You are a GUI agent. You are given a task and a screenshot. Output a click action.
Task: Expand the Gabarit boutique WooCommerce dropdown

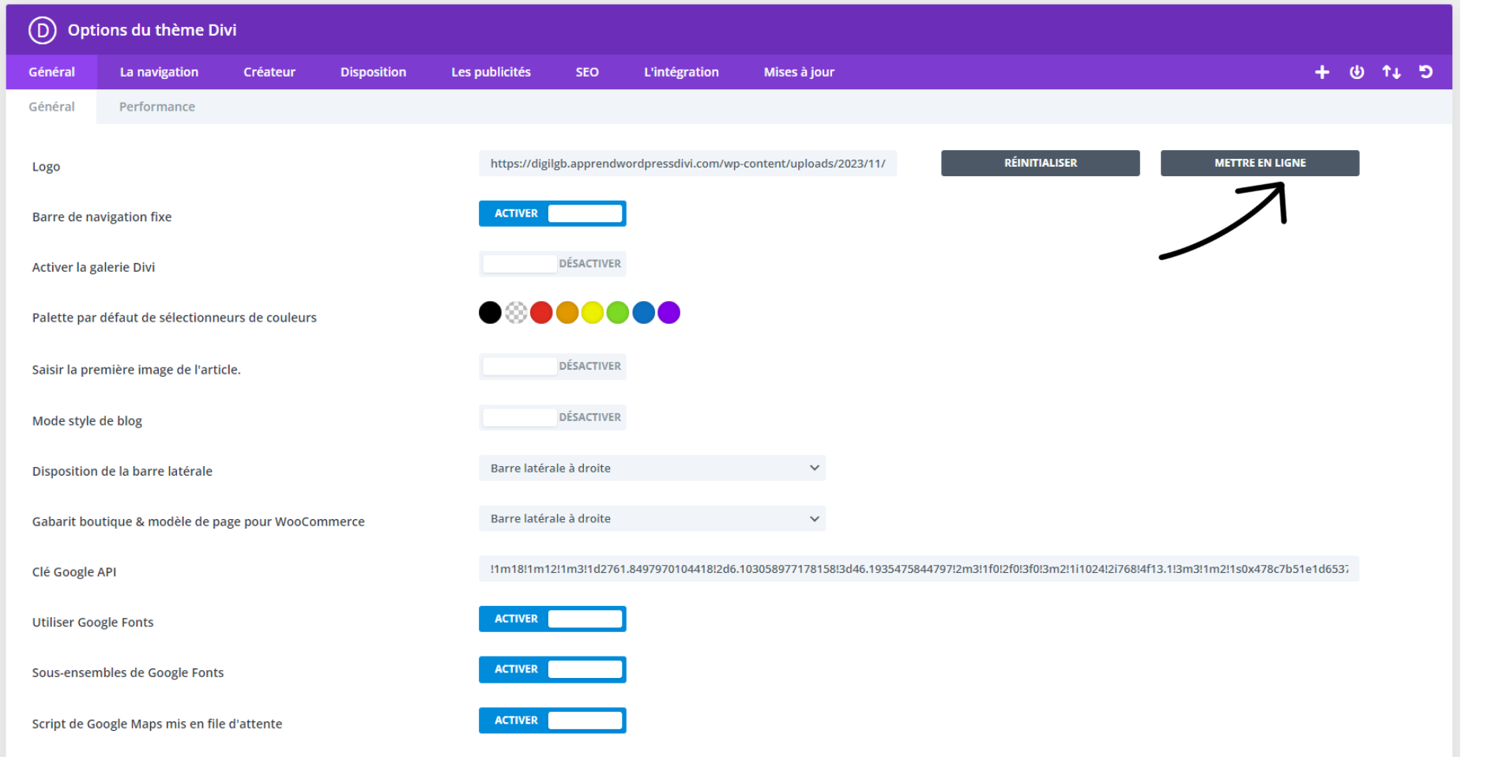pos(652,519)
